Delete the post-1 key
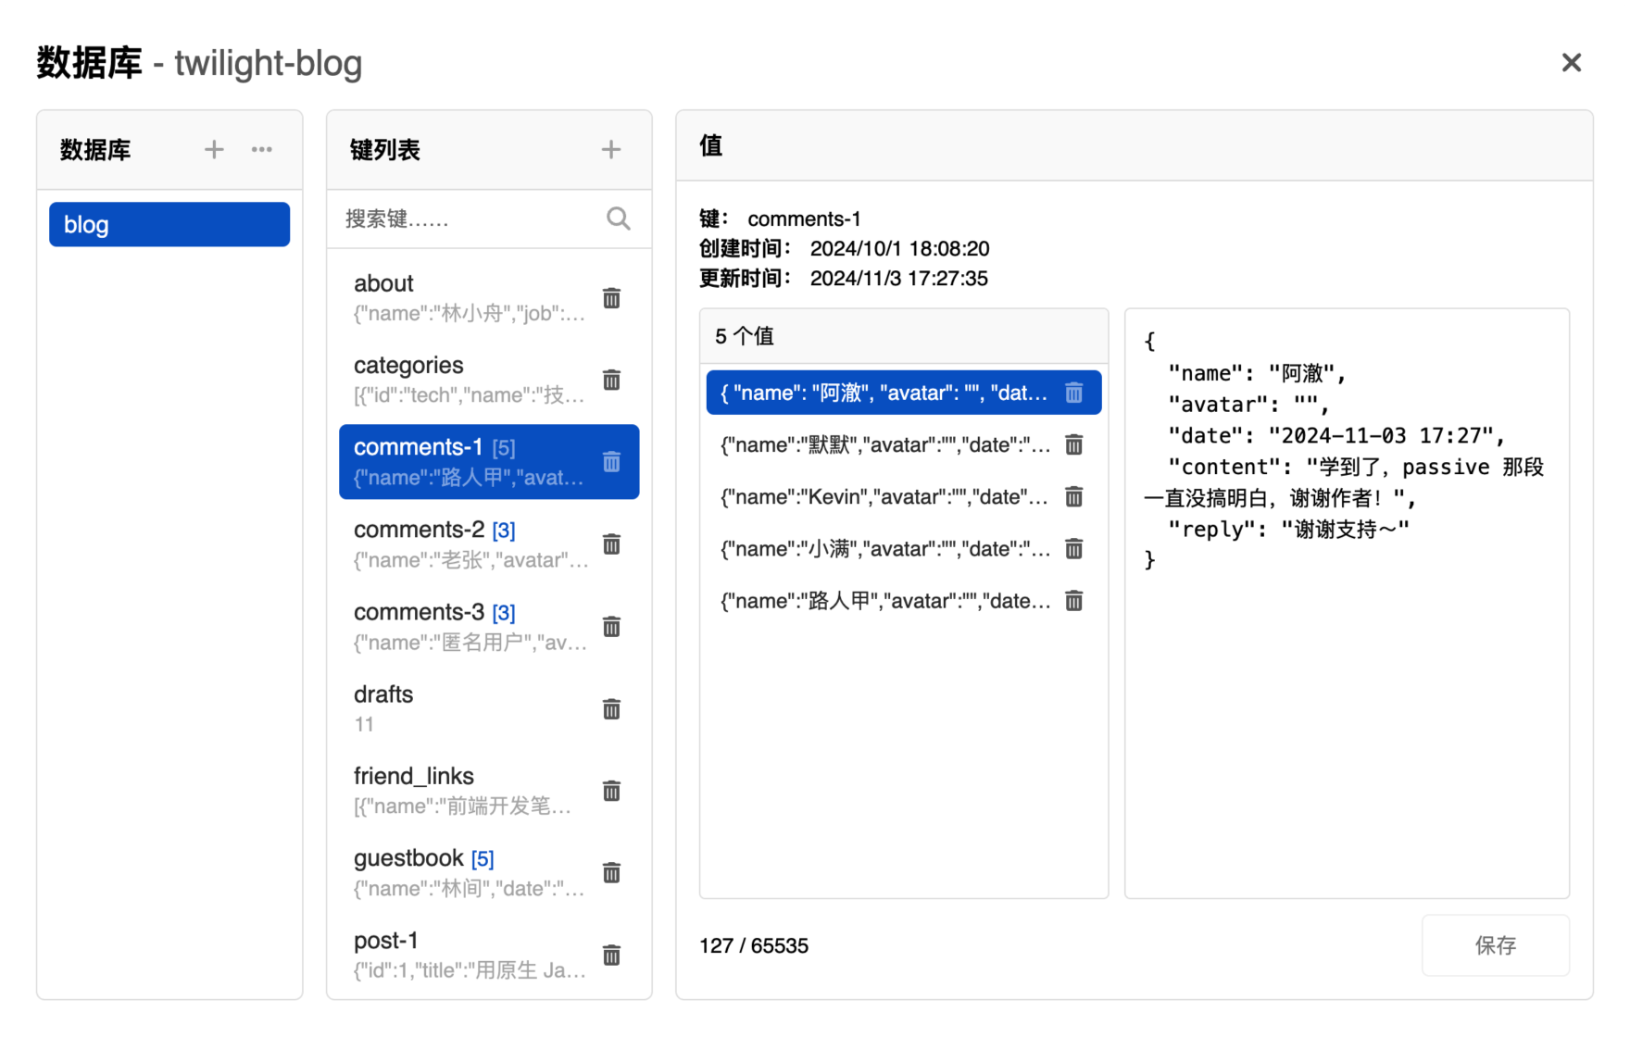1630x1037 pixels. (612, 955)
